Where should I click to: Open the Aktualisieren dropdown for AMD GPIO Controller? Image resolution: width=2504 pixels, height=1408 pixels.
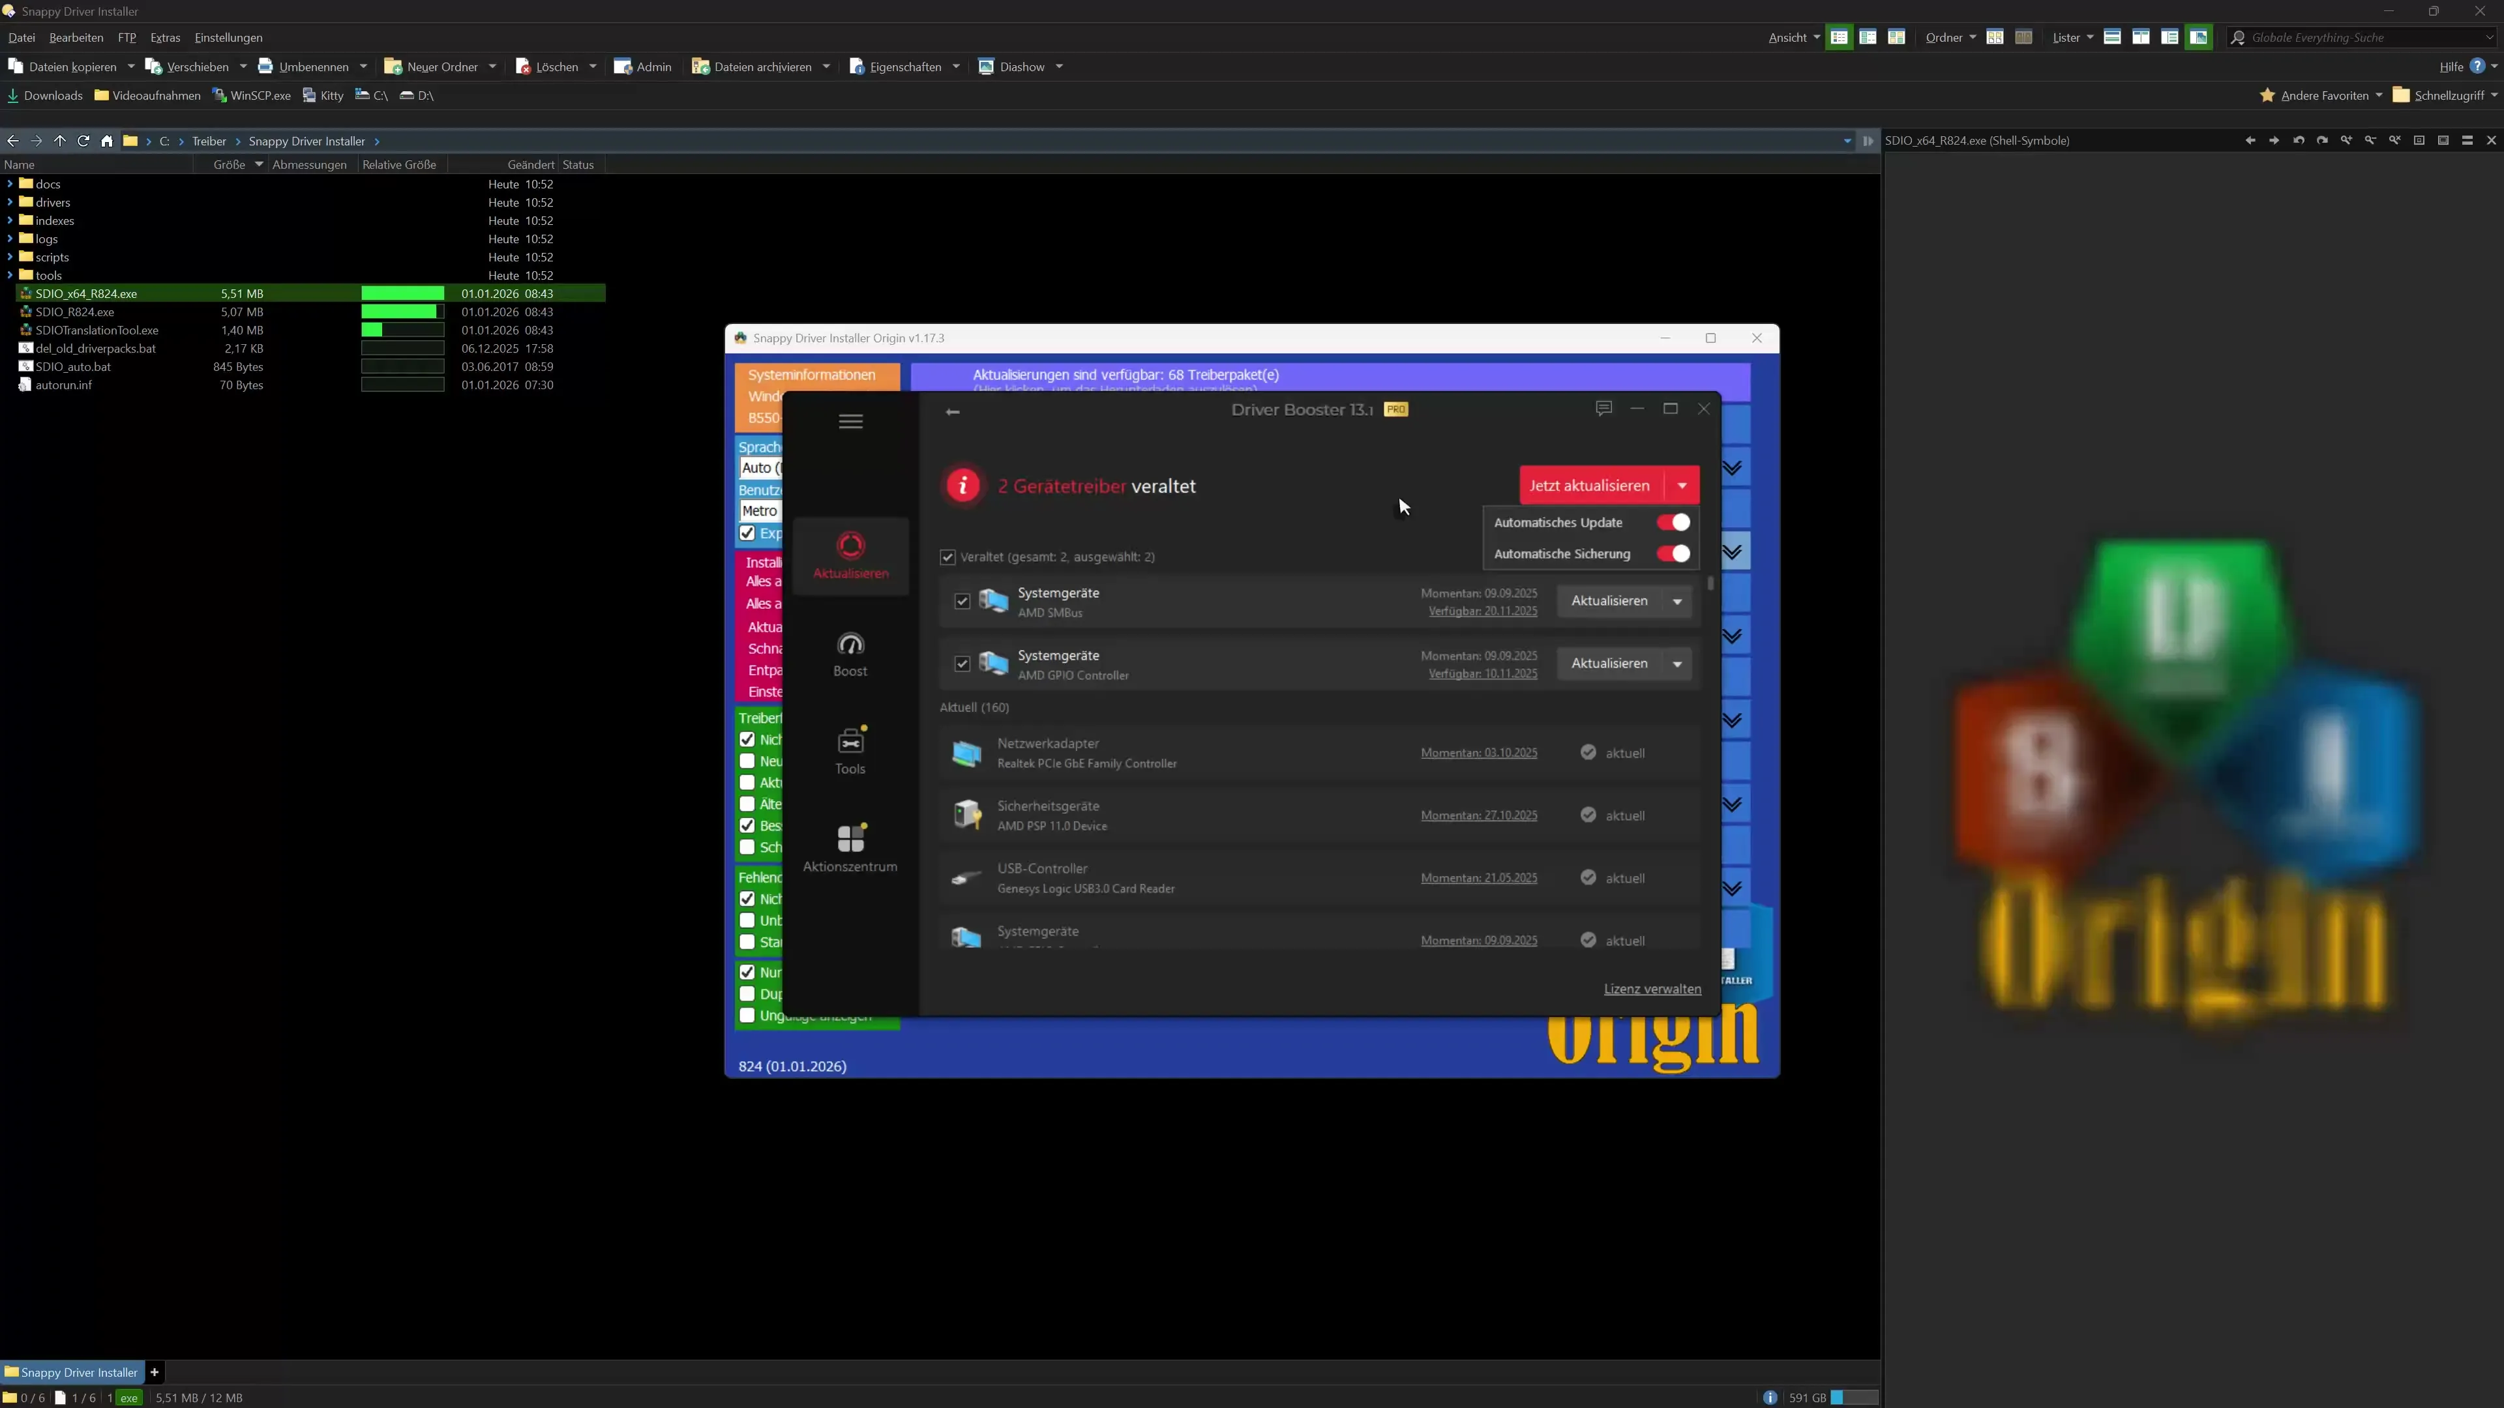click(1678, 664)
